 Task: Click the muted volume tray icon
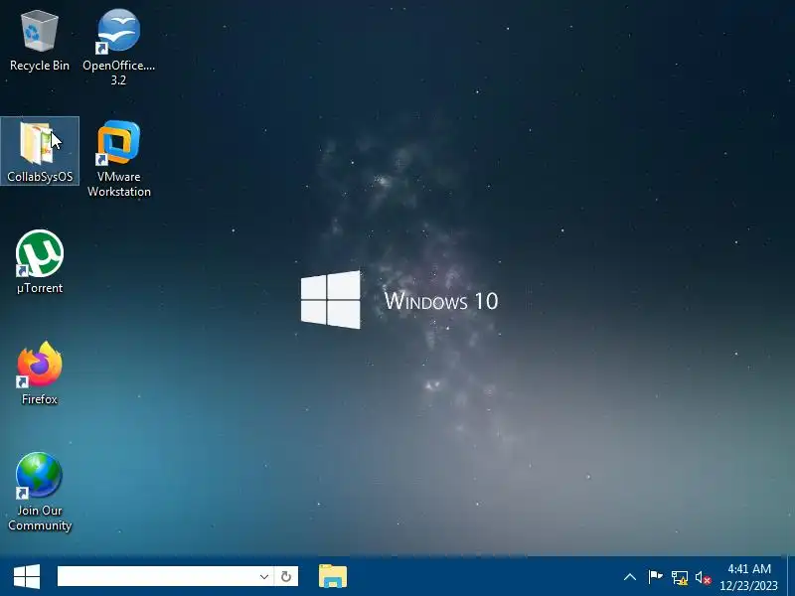tap(704, 577)
